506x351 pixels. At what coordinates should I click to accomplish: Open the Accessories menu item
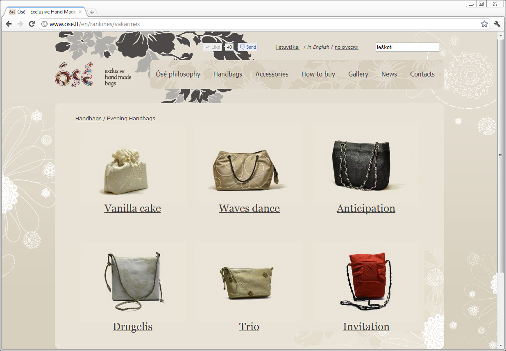click(272, 74)
